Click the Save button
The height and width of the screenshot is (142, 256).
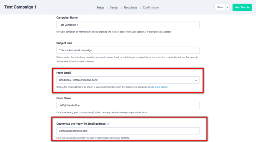pos(220,7)
